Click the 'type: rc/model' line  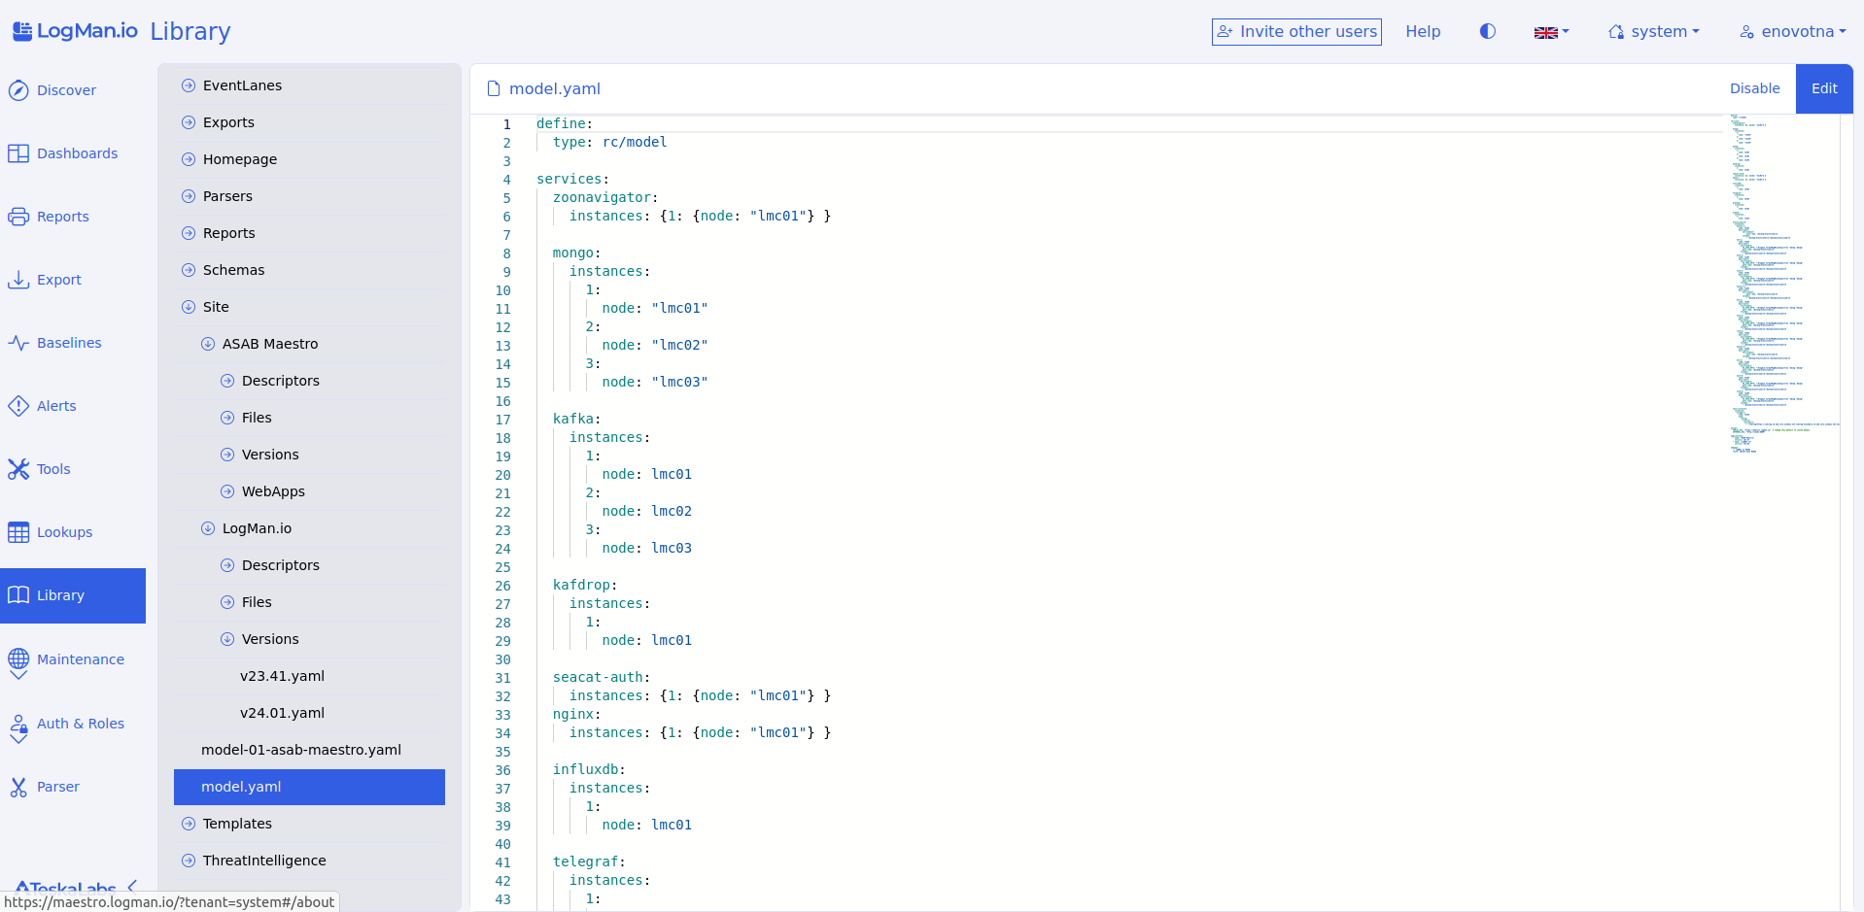point(609,142)
